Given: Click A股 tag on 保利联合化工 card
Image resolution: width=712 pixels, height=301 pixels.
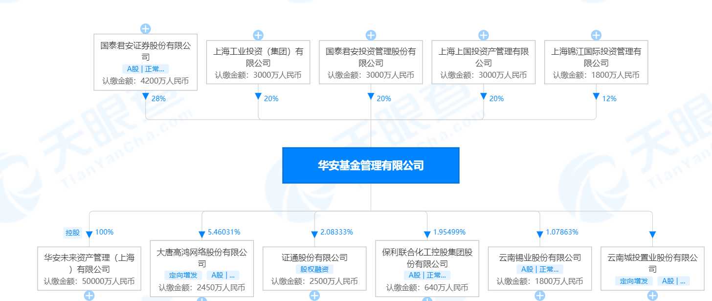Looking at the screenshot, I should [x=427, y=275].
